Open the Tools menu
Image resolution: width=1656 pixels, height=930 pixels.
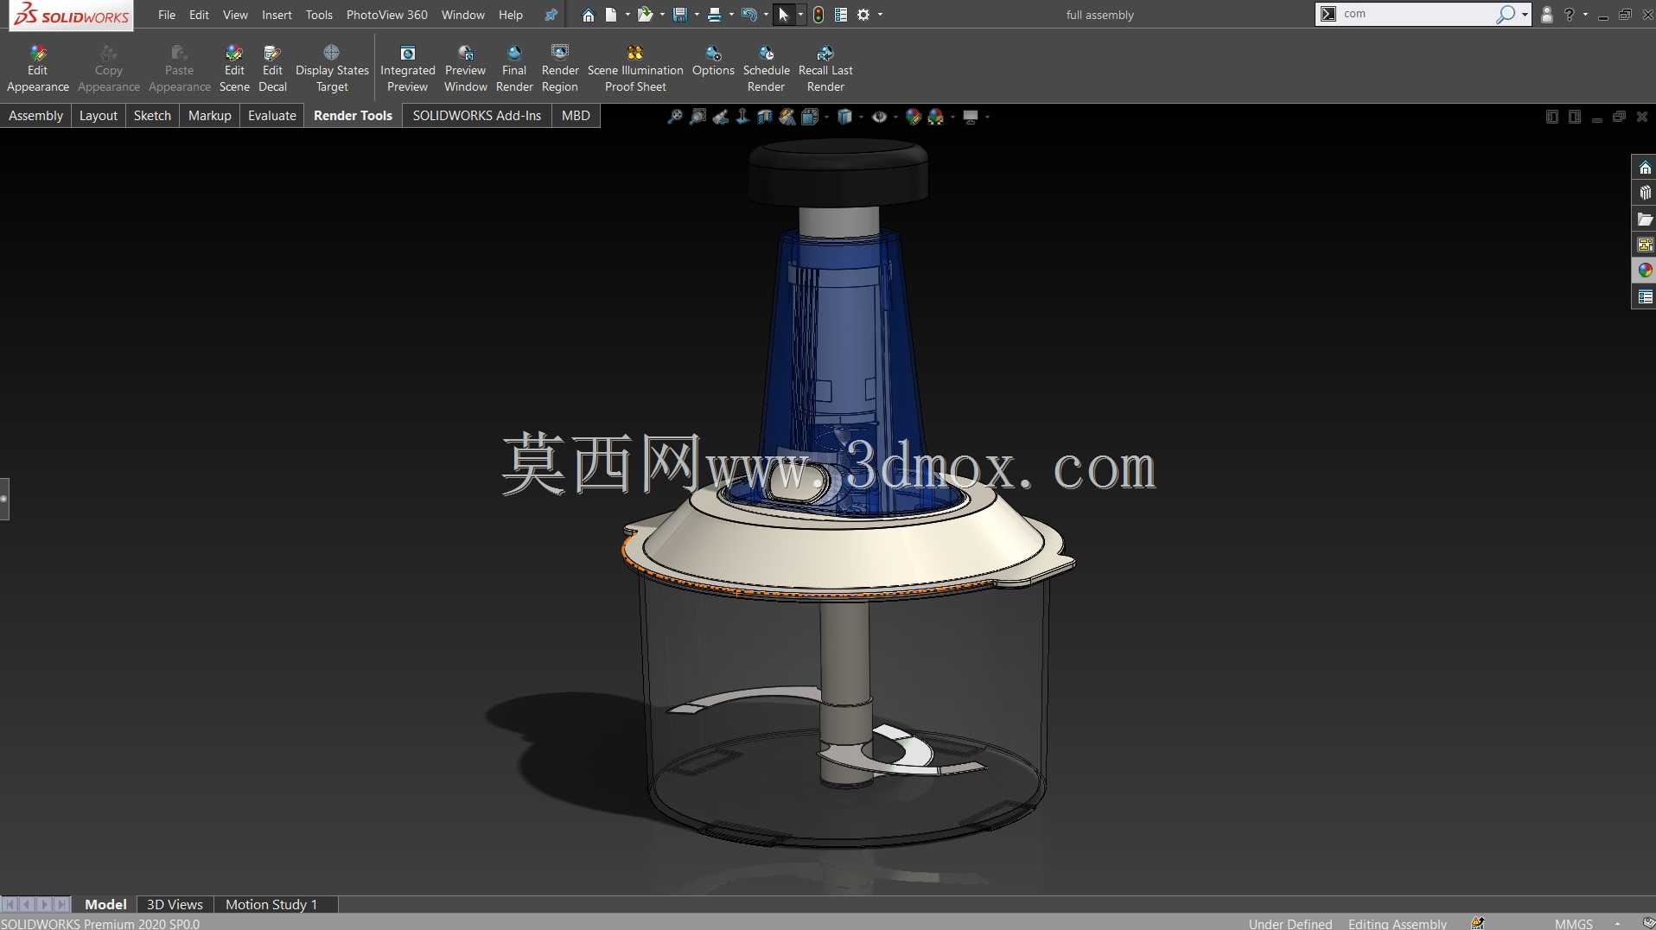coord(319,15)
